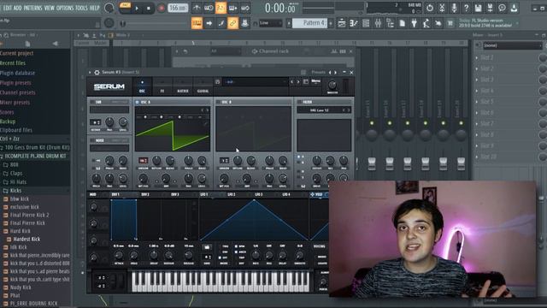Click FL Studio update available notification
Screen dimensions: 547x308
(x=486, y=23)
